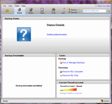Click the ThreatCon Level 1 - Normal text
Image resolution: width=112 pixels, height=104 pixels.
point(71,86)
